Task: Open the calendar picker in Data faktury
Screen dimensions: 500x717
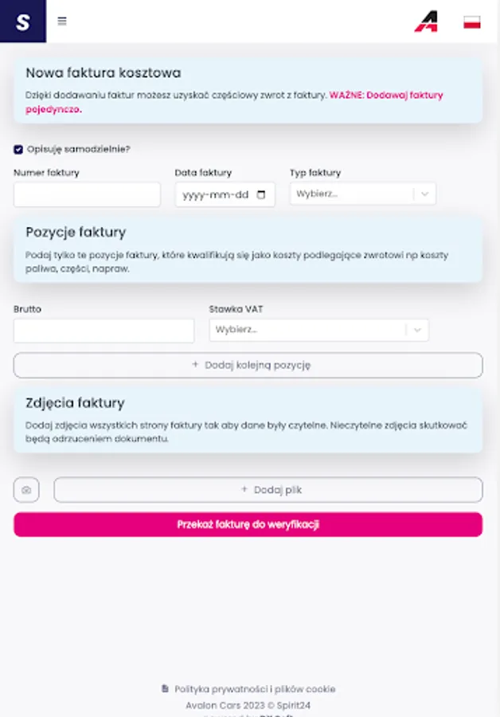Action: tap(262, 195)
